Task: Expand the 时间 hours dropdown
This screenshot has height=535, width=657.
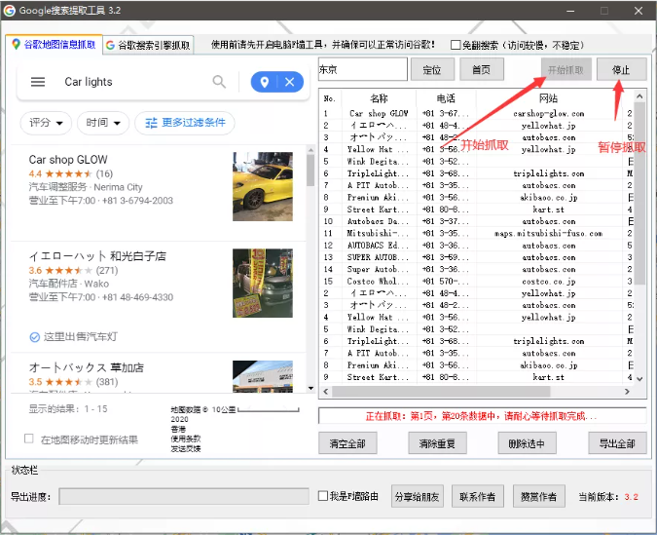Action: coord(103,123)
